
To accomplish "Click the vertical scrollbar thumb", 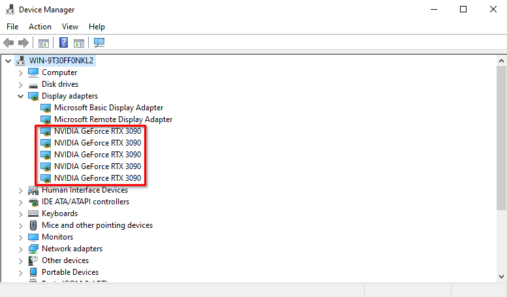I will pyautogui.click(x=502, y=138).
